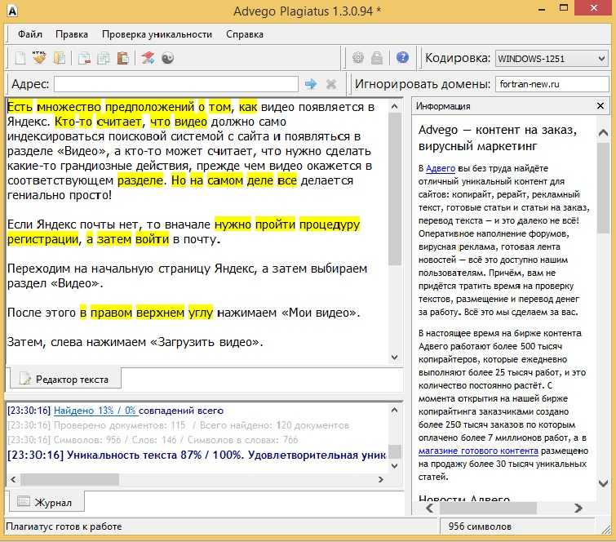Switch to the Редактор текста tab

(x=65, y=380)
